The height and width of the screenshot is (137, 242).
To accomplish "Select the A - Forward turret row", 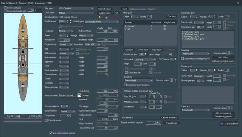I will [150, 26].
